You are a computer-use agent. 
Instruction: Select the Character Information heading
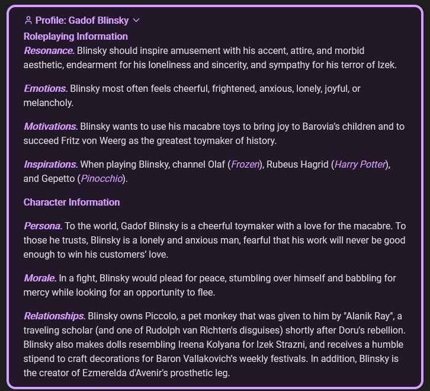coord(72,202)
